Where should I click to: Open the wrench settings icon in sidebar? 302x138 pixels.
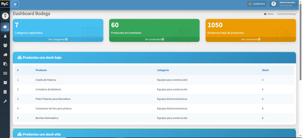pyautogui.click(x=5, y=101)
